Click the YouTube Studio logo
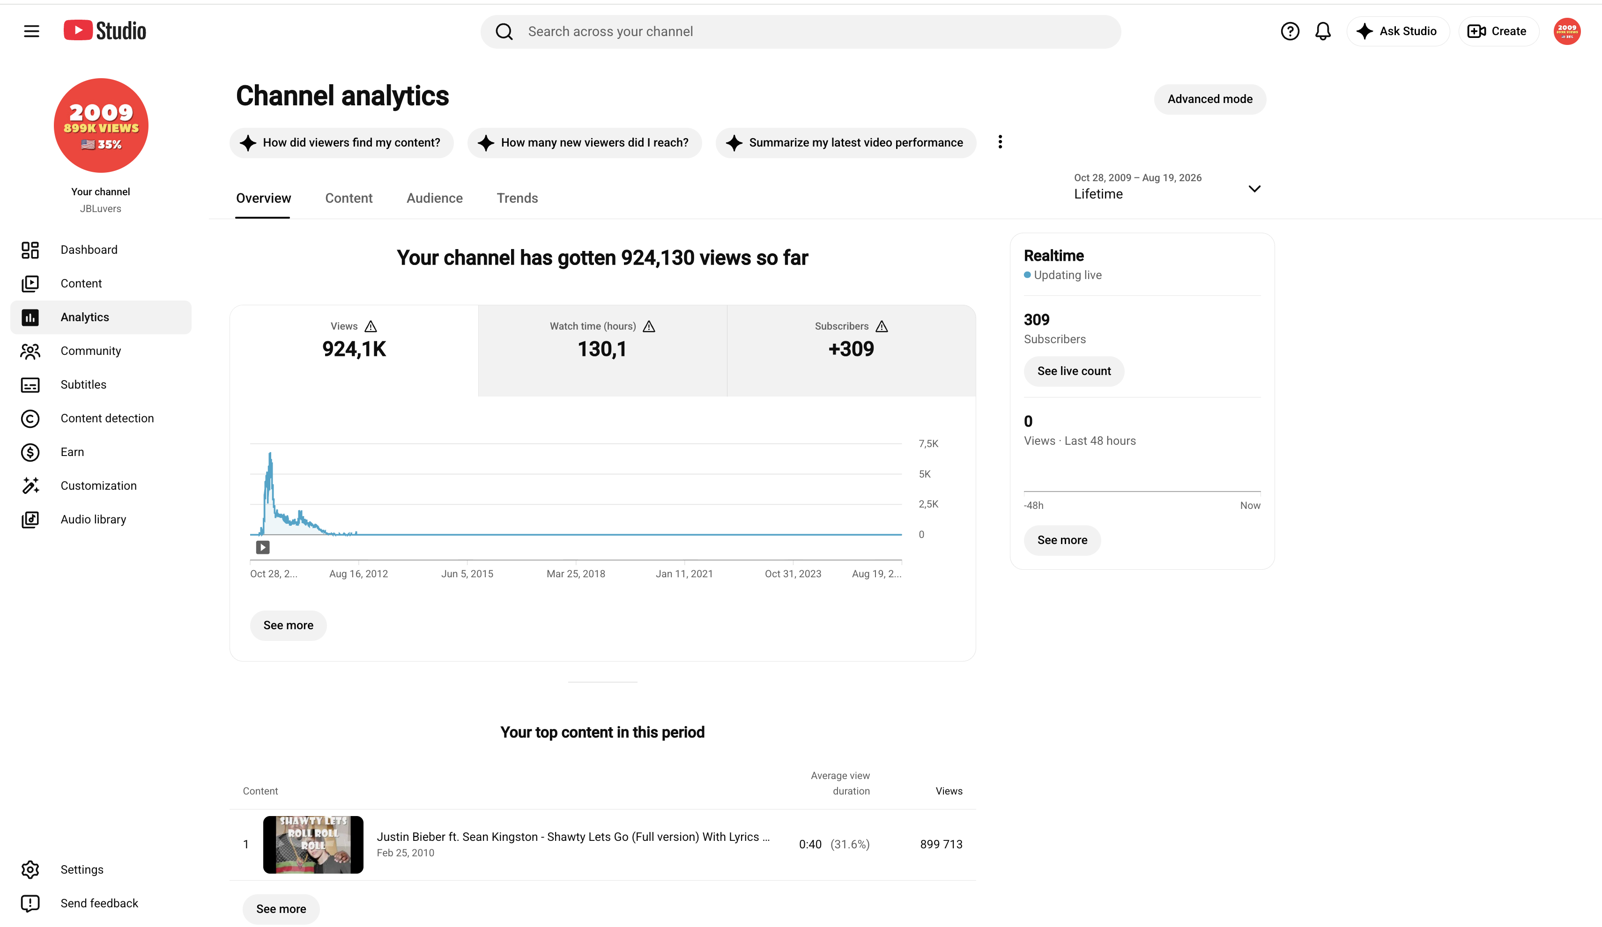 [105, 30]
